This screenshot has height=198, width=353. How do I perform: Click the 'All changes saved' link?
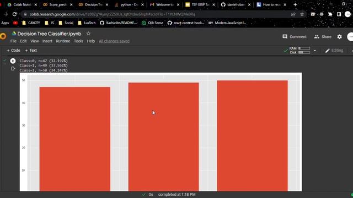point(114,41)
